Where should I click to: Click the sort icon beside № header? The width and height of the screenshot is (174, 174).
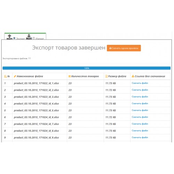[6, 76]
